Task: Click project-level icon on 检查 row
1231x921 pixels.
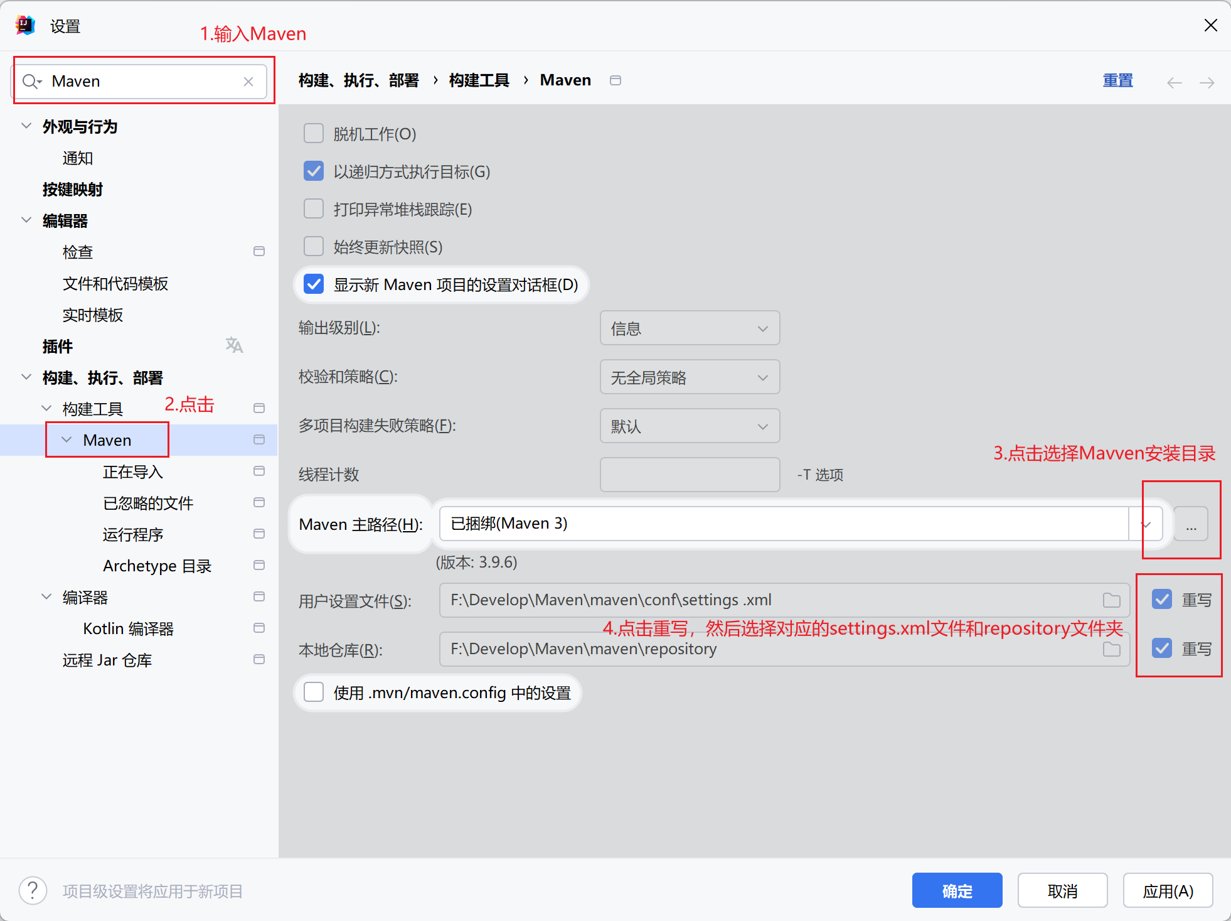Action: click(x=259, y=251)
